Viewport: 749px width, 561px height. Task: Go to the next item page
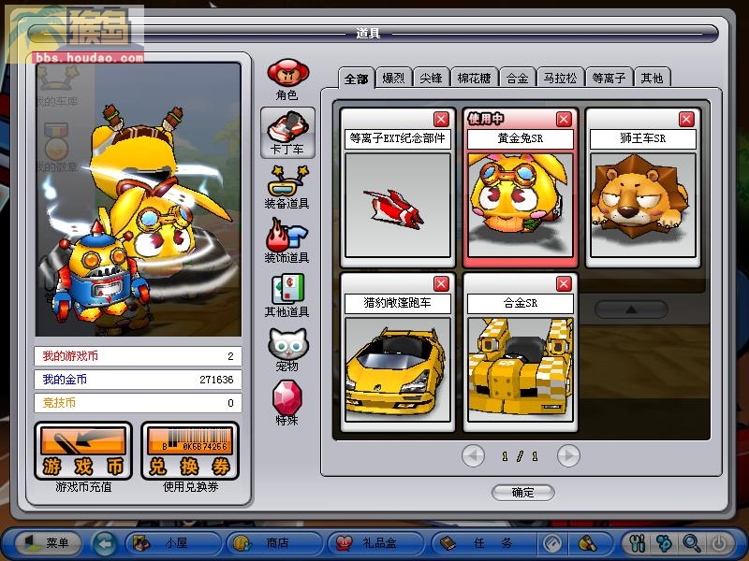pyautogui.click(x=568, y=456)
